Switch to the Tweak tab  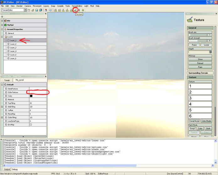pyautogui.click(x=7, y=80)
